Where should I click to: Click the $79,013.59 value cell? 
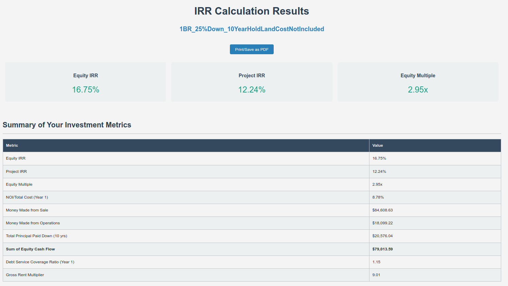435,249
